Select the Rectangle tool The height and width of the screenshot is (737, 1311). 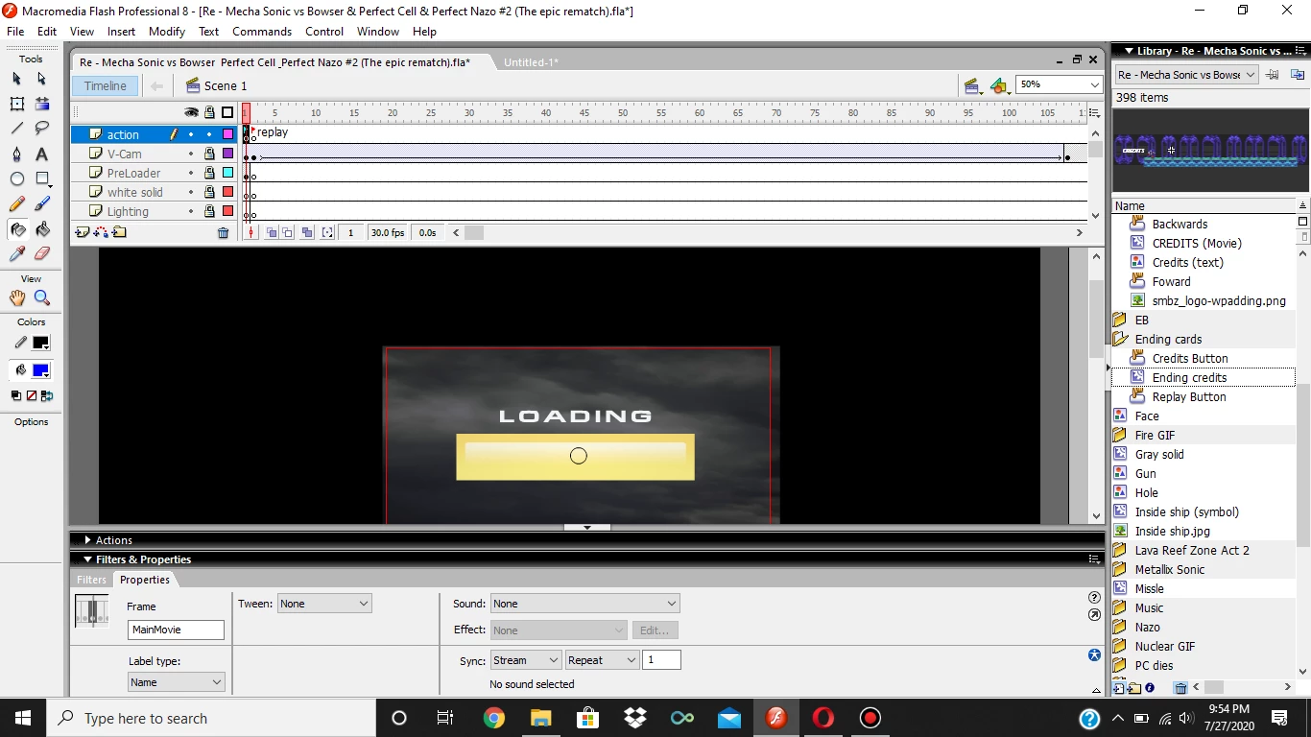point(42,178)
